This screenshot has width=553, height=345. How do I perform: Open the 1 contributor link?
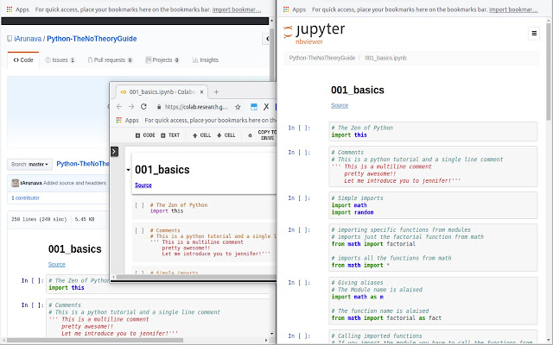point(25,198)
